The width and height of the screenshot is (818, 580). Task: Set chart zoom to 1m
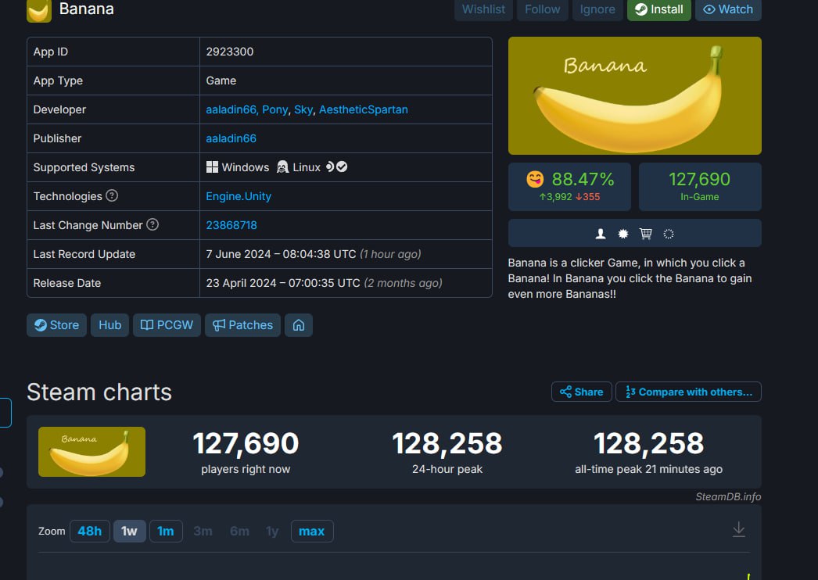coord(166,531)
